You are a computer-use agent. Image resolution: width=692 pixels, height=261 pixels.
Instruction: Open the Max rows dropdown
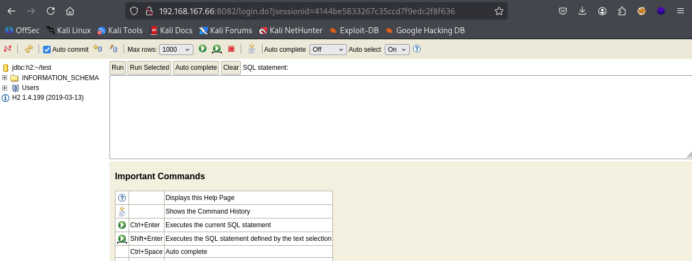click(176, 50)
